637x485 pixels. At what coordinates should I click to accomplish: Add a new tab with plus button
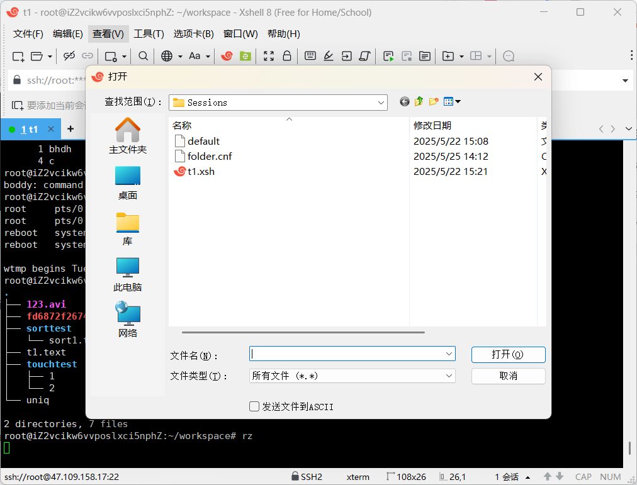click(70, 129)
